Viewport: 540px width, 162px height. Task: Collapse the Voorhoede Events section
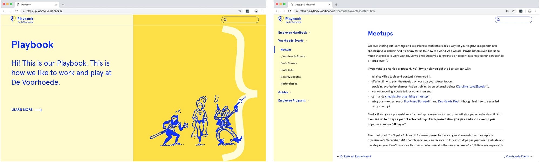pos(293,41)
